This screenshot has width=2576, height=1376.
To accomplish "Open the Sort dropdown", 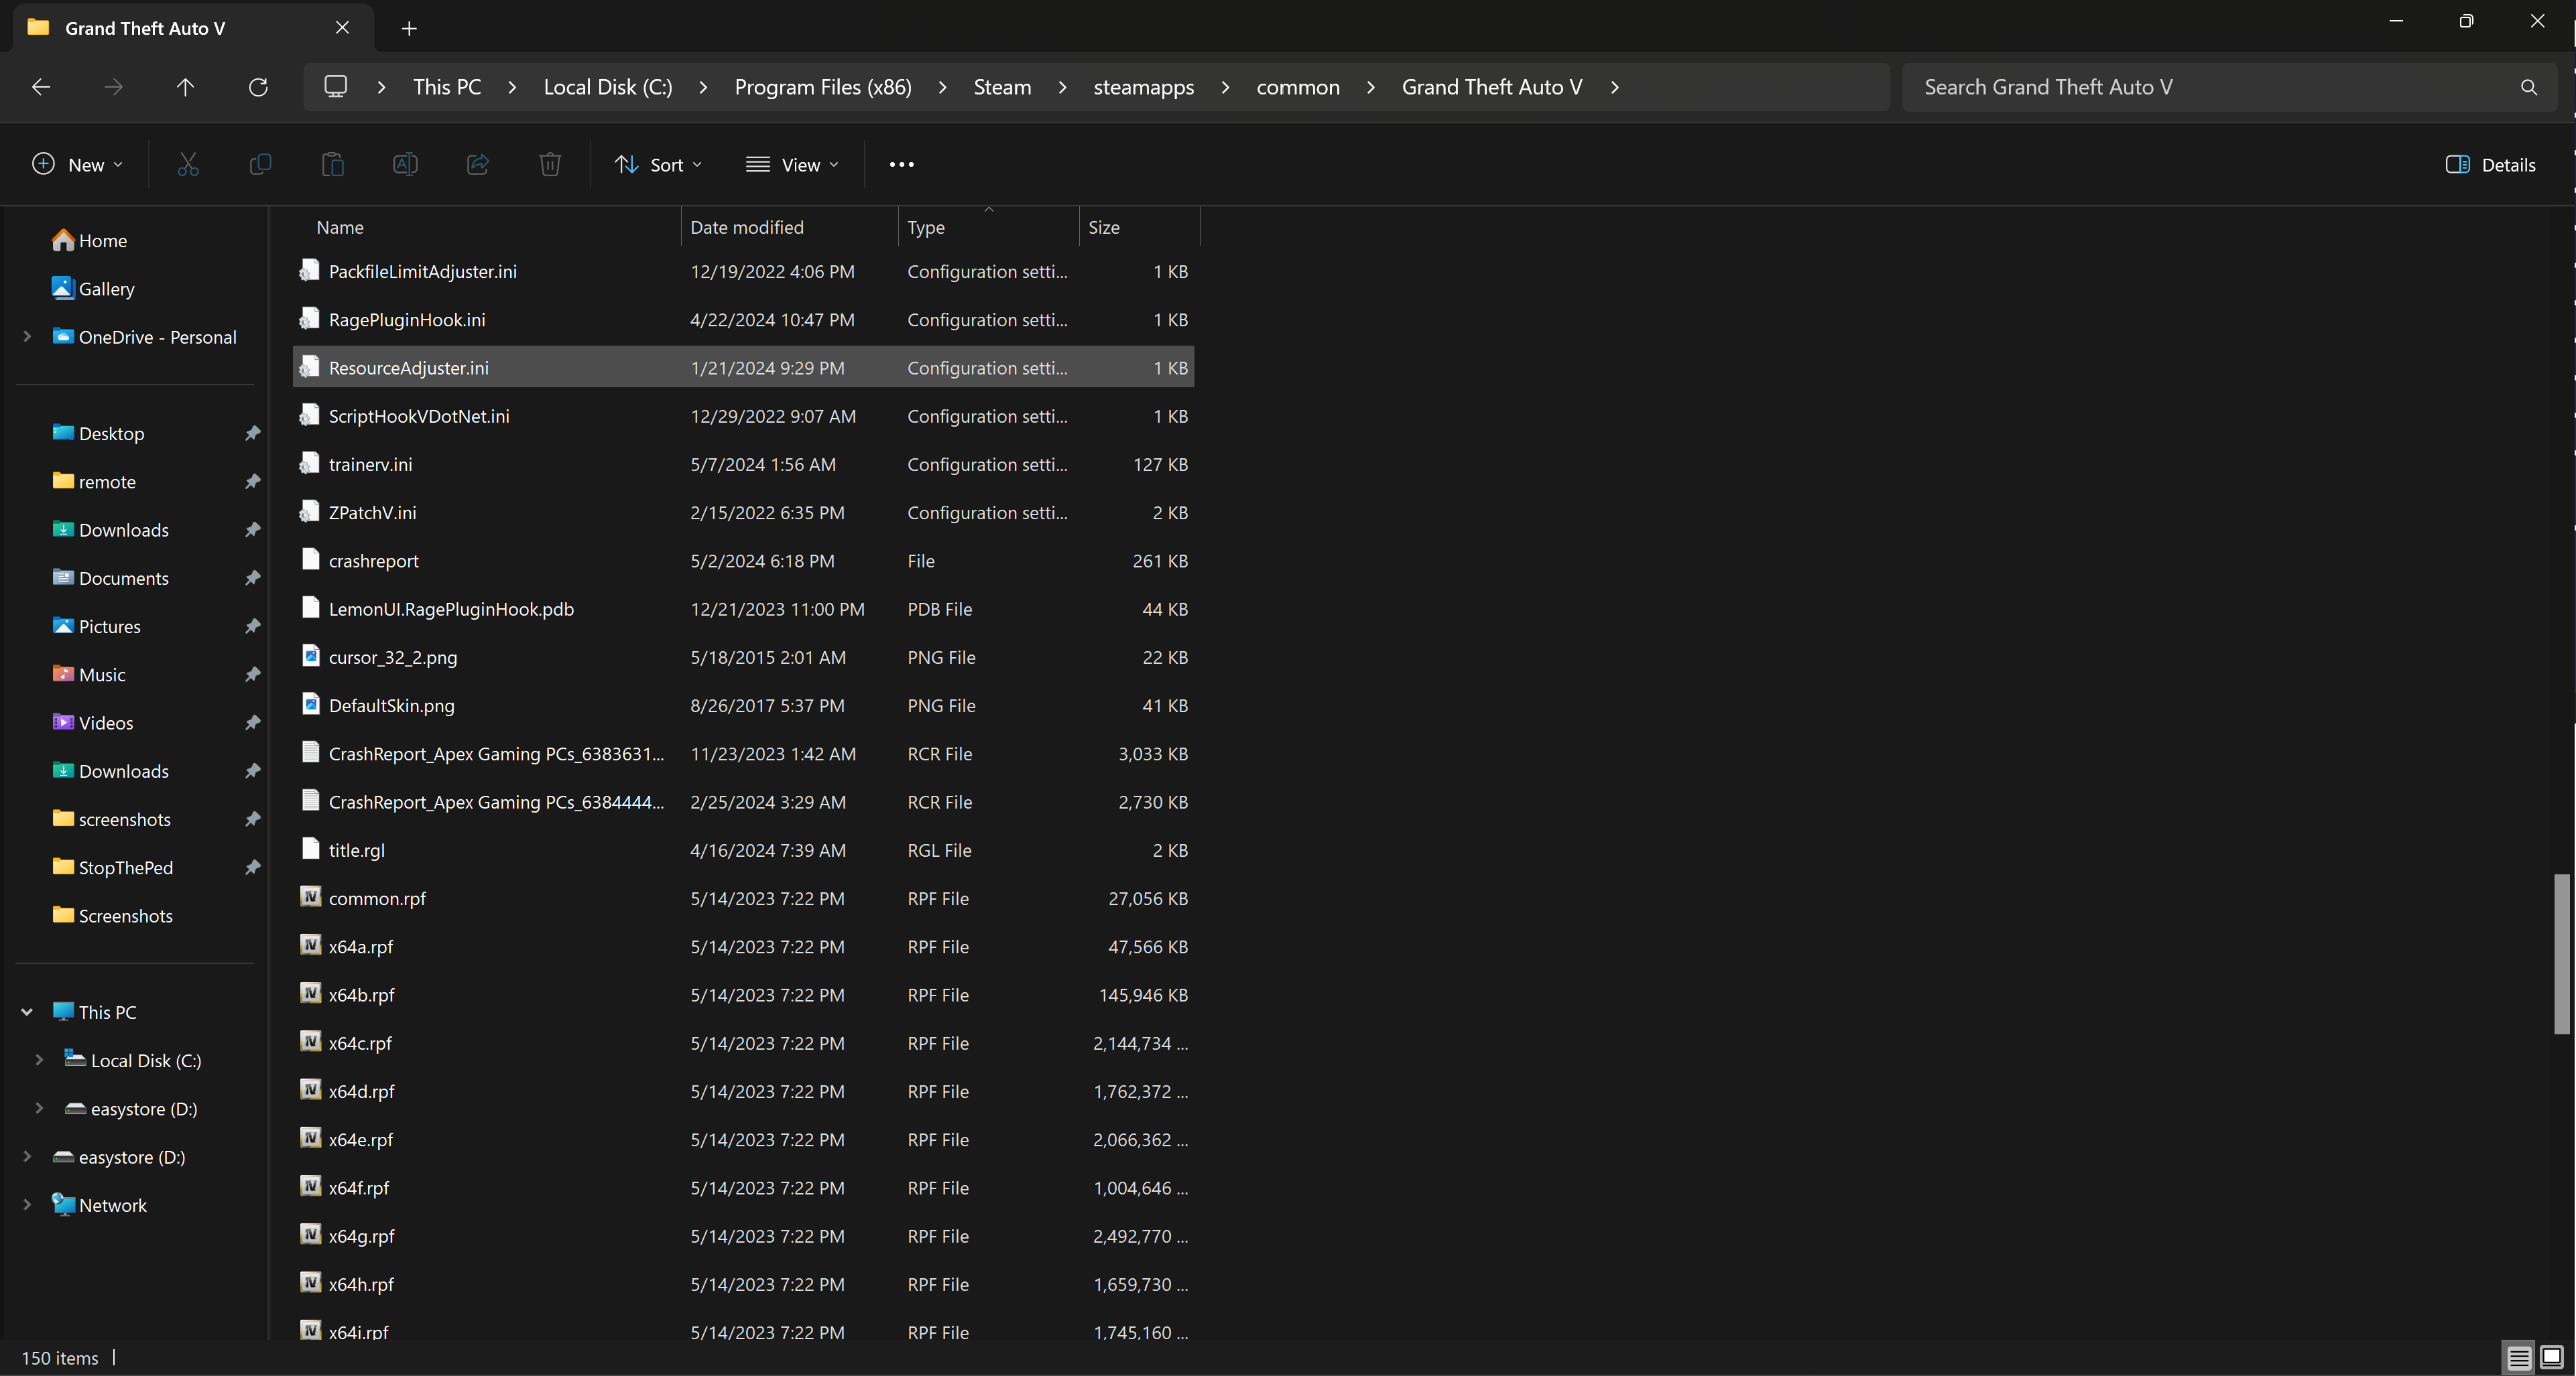I will [658, 165].
